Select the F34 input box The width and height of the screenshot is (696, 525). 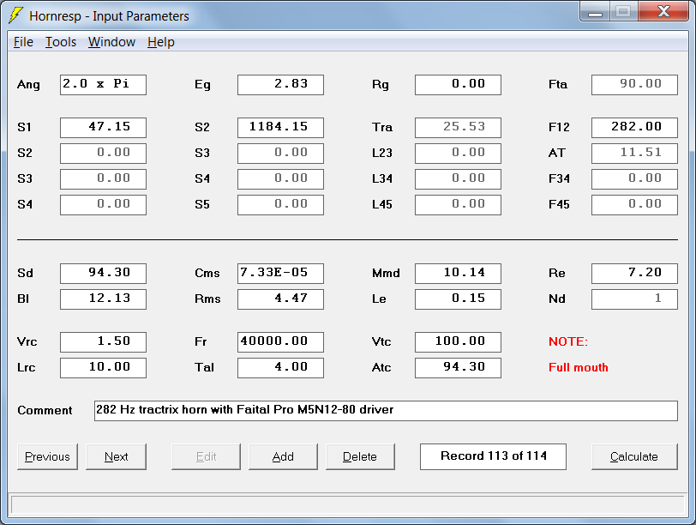click(635, 179)
